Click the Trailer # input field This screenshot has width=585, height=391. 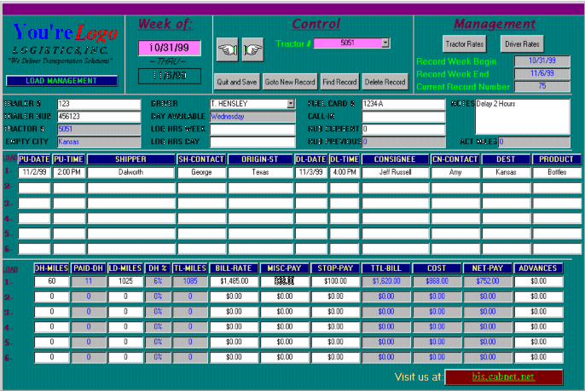point(97,103)
